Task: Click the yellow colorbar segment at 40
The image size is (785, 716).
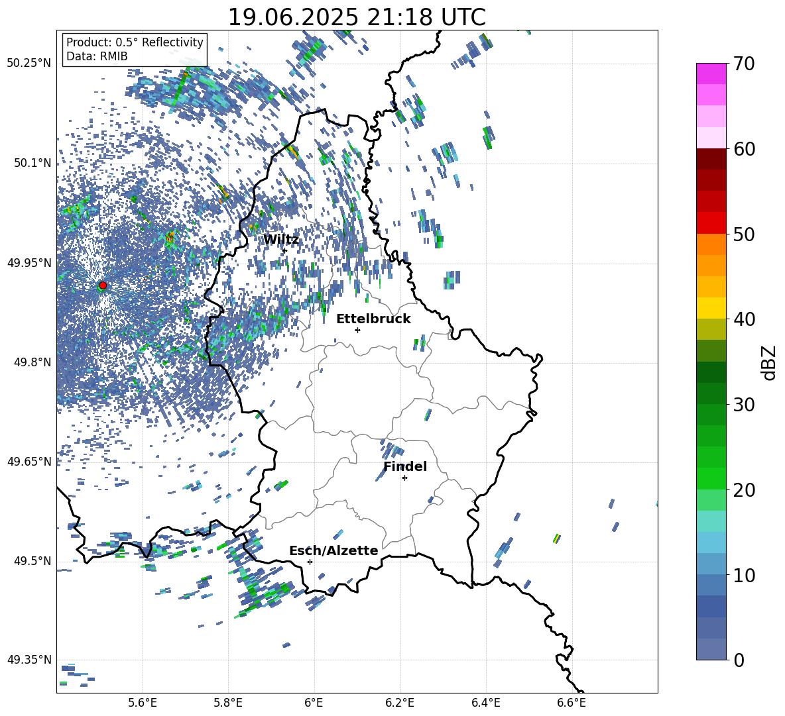Action: [x=711, y=308]
